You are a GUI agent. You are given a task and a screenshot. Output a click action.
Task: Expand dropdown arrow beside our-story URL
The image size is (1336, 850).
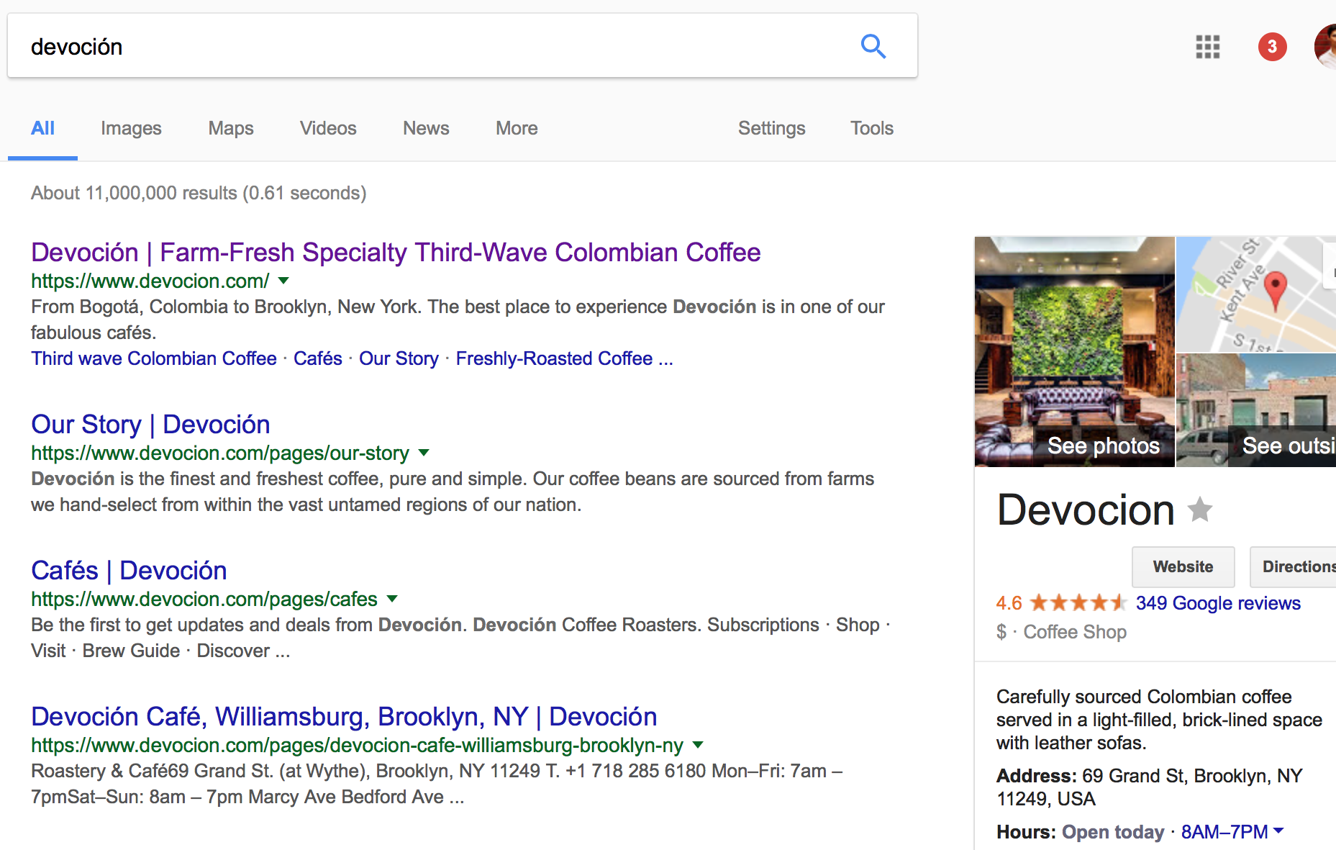tap(424, 453)
